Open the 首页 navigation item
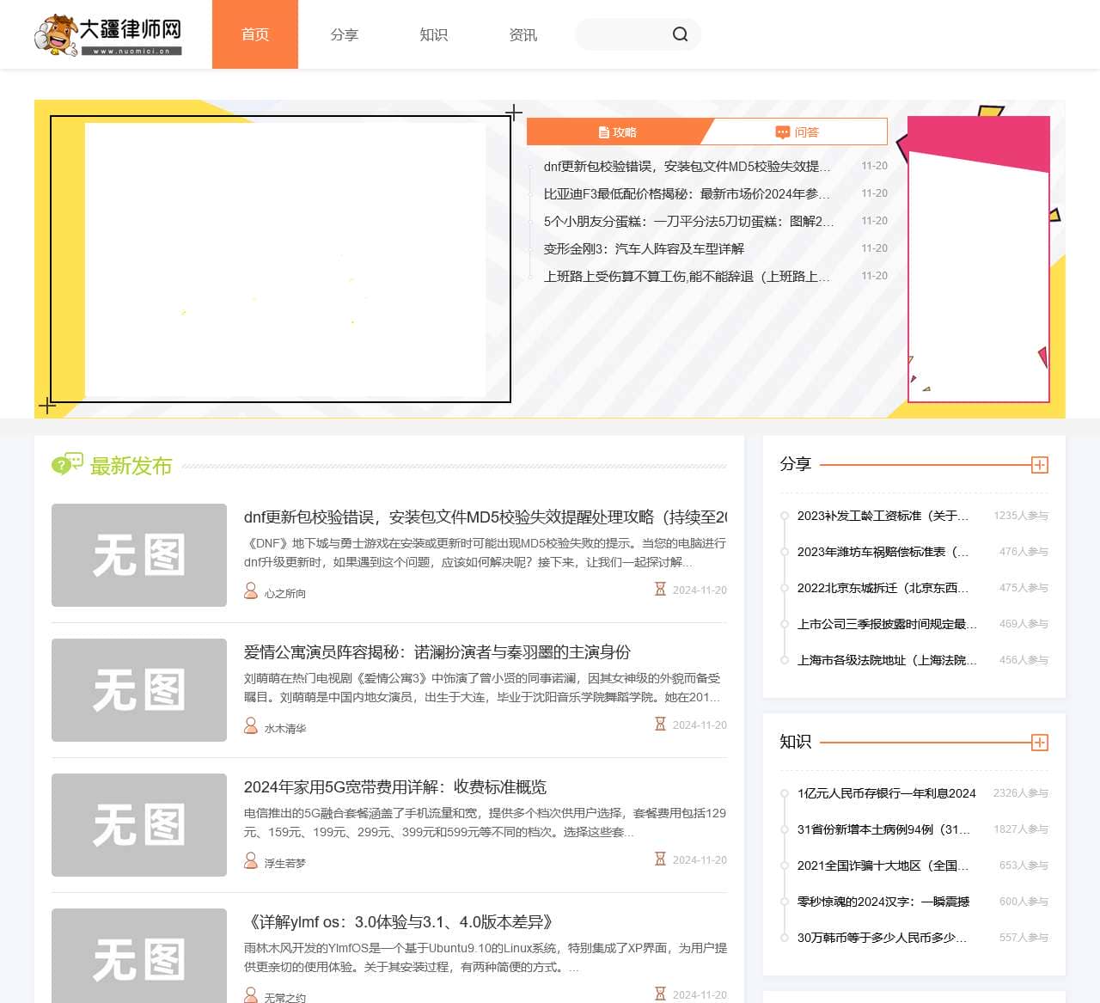 point(255,34)
